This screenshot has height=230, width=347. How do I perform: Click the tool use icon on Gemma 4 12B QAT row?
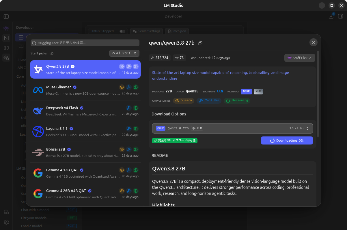129,170
